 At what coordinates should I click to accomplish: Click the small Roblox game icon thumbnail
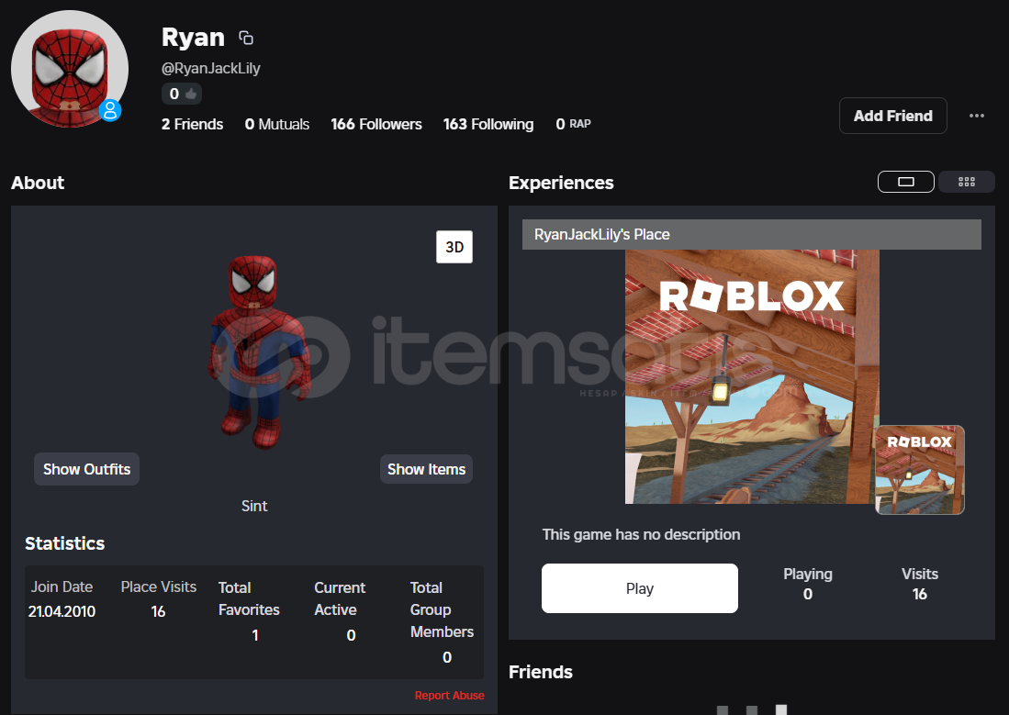(x=920, y=470)
